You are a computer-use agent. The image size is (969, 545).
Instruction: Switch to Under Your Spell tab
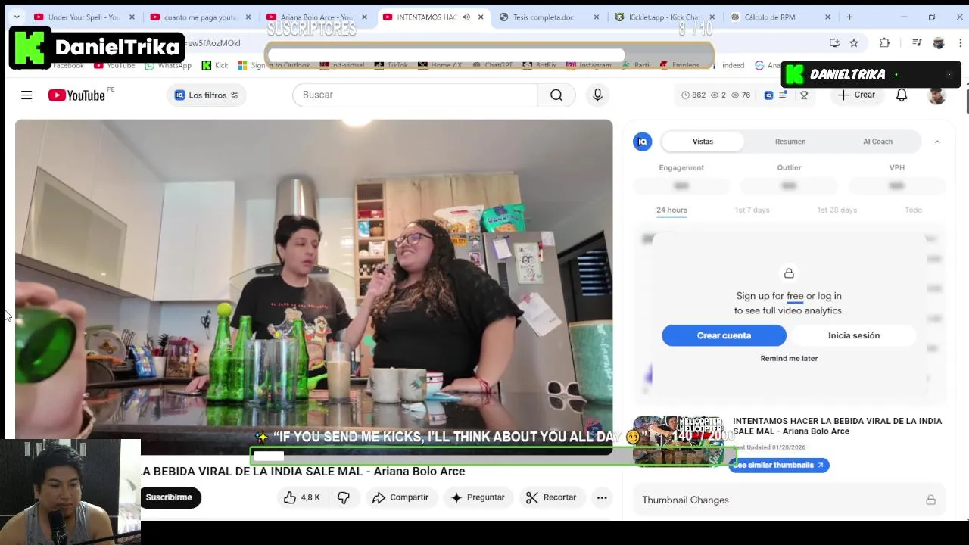coord(83,17)
